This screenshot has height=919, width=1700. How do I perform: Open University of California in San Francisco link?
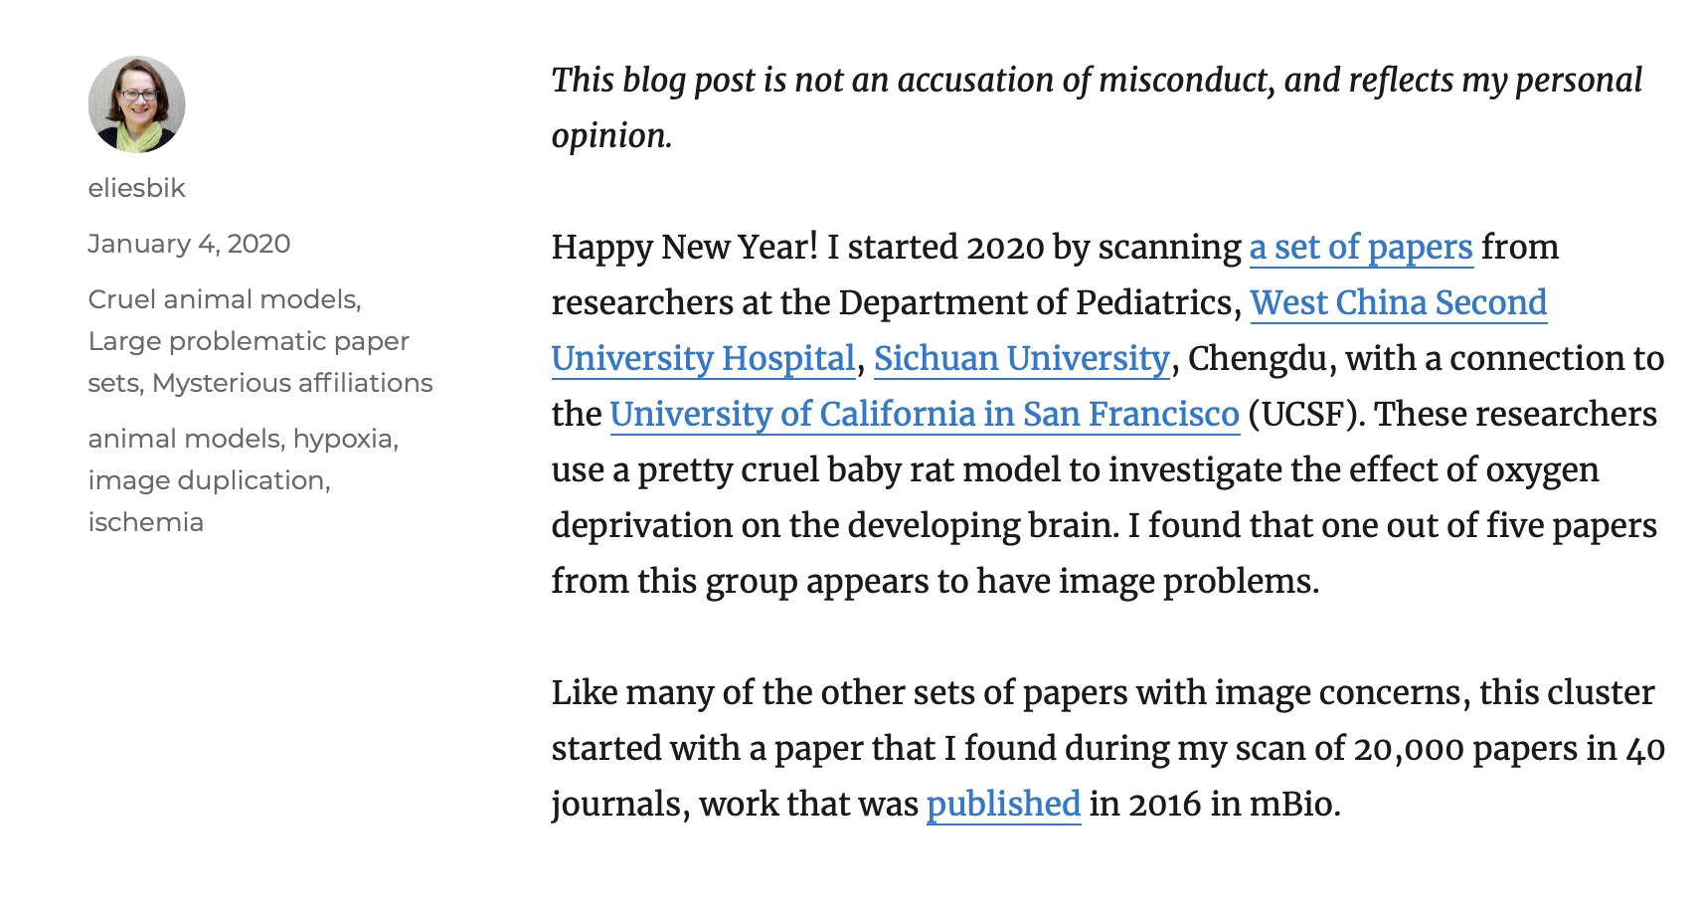[x=924, y=414]
